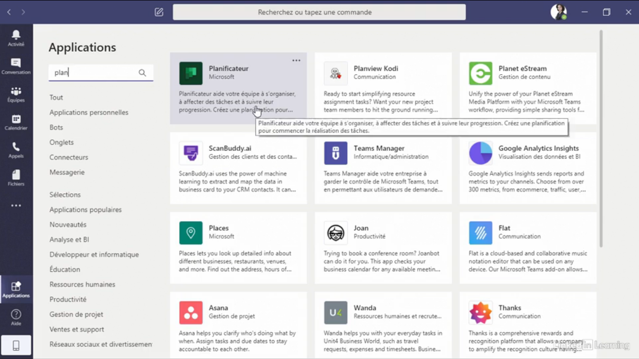Open Ressources humaines category

82,284
